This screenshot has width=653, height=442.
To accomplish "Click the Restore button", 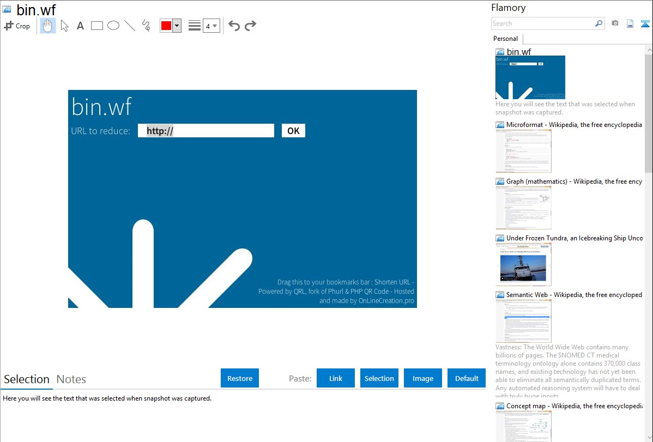I will click(240, 378).
